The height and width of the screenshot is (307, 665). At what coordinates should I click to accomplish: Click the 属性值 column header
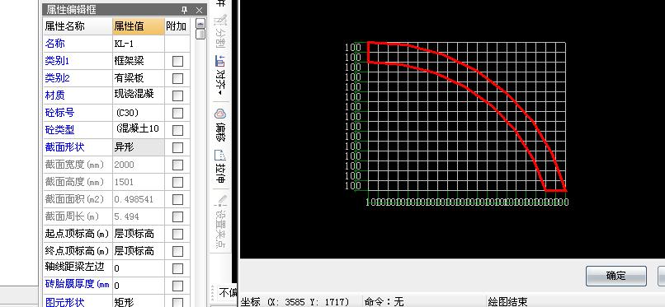click(x=139, y=26)
